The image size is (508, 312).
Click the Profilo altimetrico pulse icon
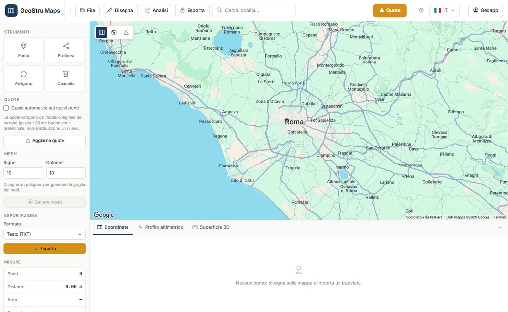pos(140,227)
